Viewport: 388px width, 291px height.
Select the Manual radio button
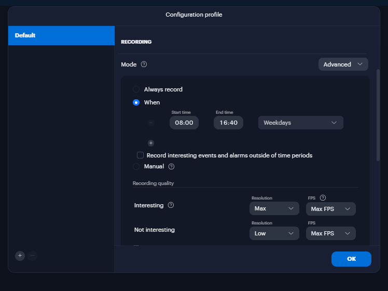click(136, 167)
